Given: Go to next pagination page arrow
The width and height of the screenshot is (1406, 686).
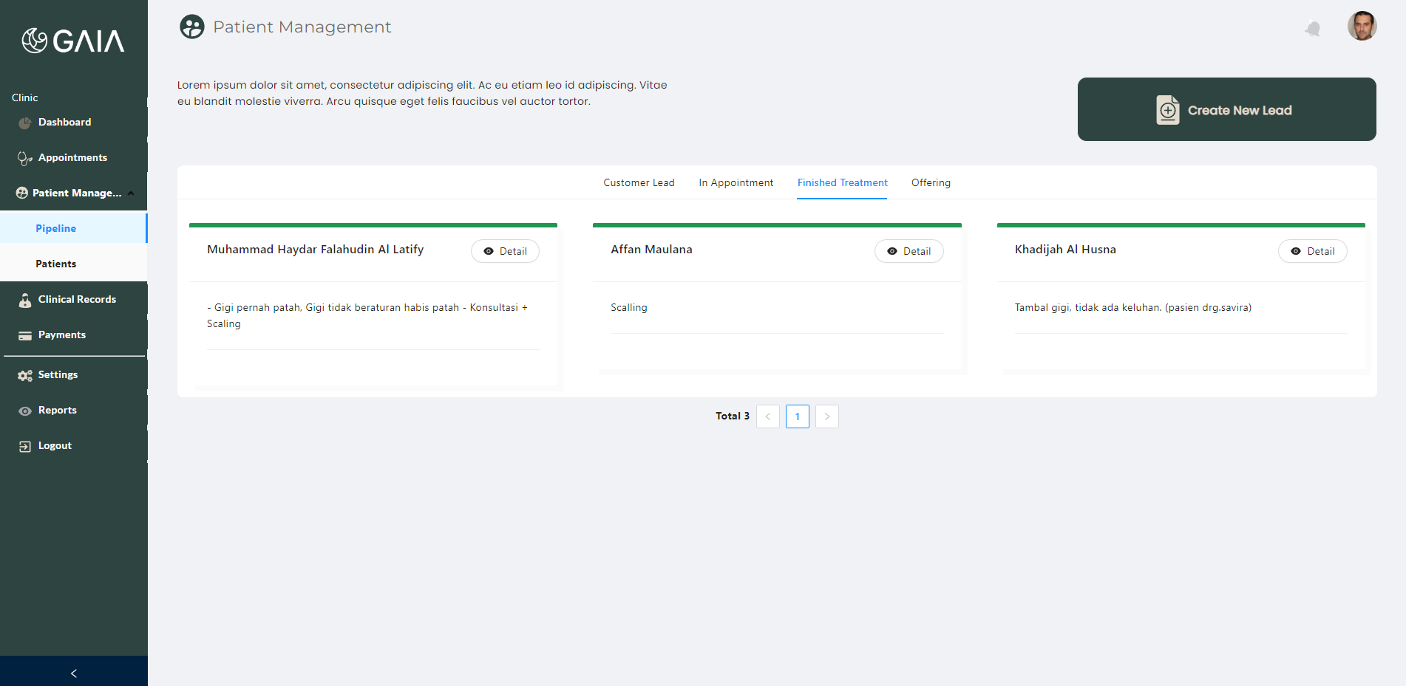Looking at the screenshot, I should coord(826,416).
